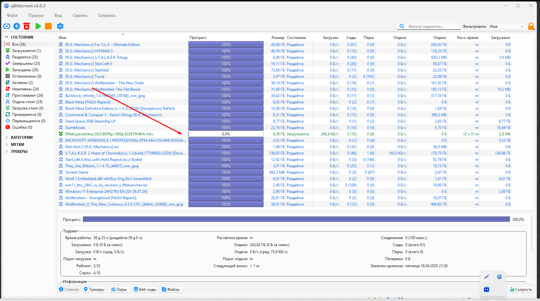Switch to the Главное tab
Screen dimensions: 540x301
pos(69,290)
